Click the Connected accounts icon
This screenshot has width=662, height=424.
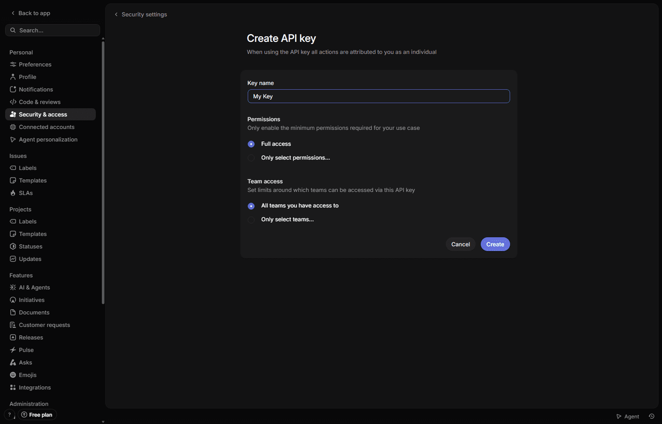[x=13, y=127]
